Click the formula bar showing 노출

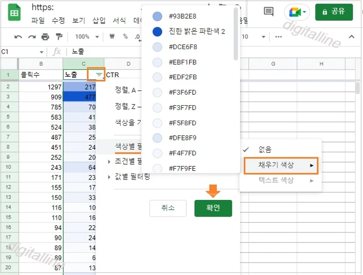tap(104, 52)
